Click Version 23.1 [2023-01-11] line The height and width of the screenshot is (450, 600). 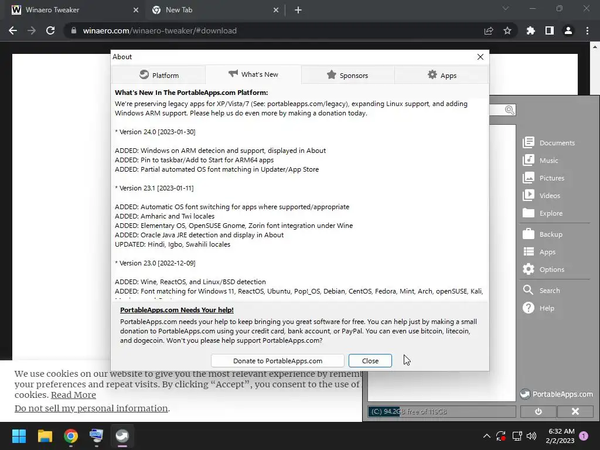(x=154, y=188)
